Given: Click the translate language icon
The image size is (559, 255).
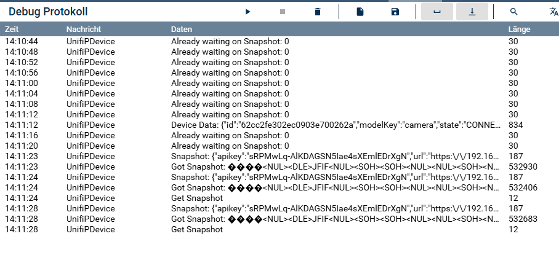Looking at the screenshot, I should coord(553,12).
